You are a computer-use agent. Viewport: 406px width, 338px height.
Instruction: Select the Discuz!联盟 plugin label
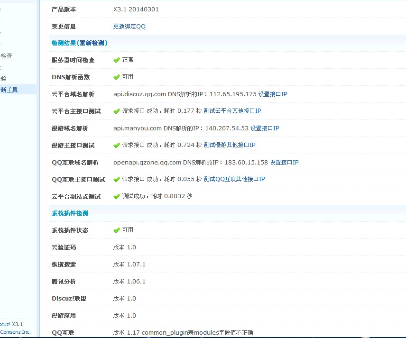tap(69, 299)
